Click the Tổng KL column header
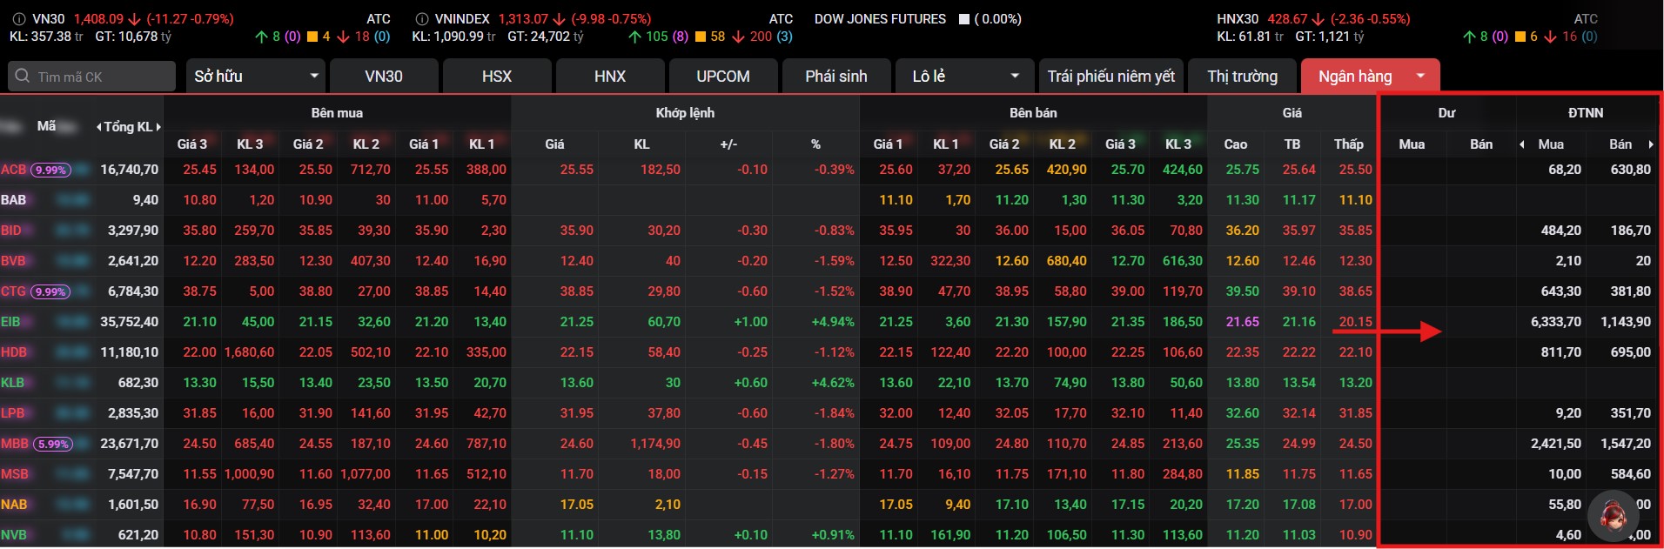1664x549 pixels. point(128,127)
